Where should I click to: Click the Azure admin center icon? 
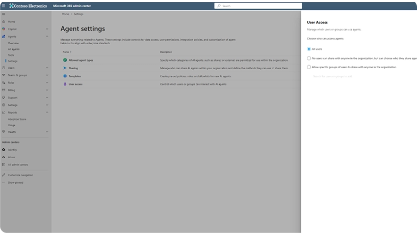pos(4,157)
